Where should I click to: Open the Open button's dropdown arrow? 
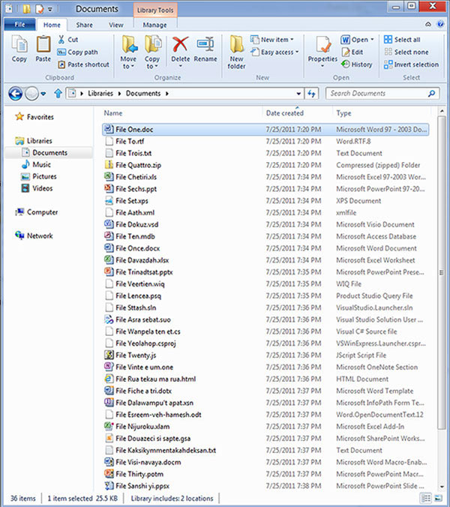[372, 40]
